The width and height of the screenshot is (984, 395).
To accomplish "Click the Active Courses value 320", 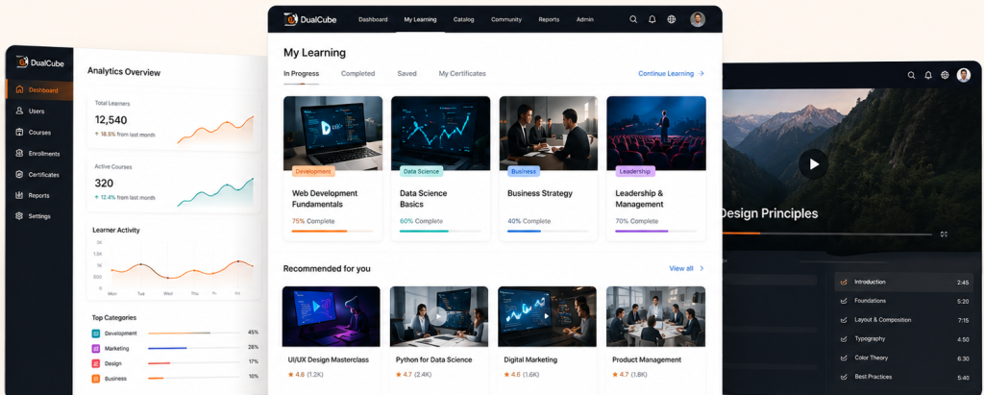I will click(104, 184).
